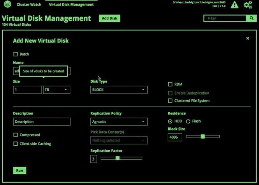
Task: Open the warning alerts triangle icon
Action: point(234,5)
